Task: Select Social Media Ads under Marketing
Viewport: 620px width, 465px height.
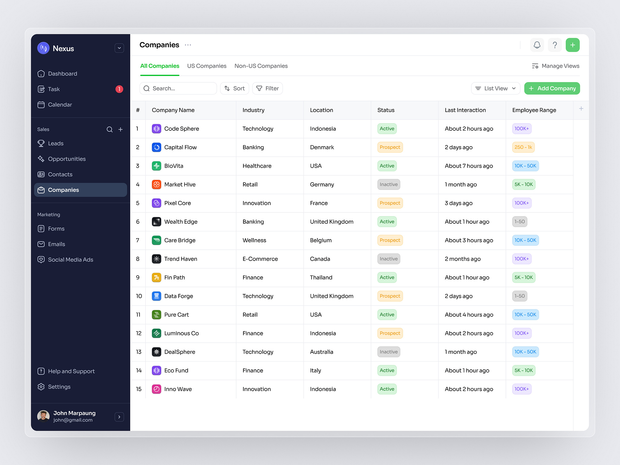Action: click(x=71, y=259)
